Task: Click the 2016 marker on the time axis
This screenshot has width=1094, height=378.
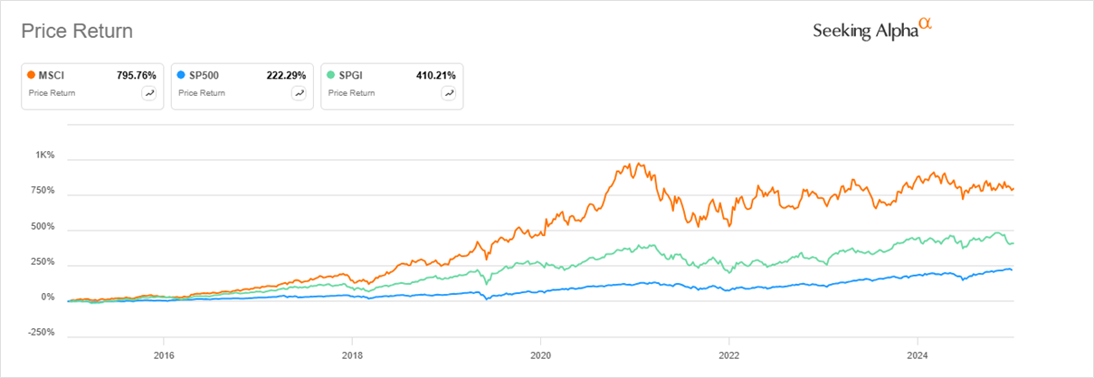Action: tap(164, 355)
